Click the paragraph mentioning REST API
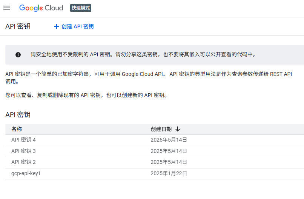Image resolution: width=304 pixels, height=199 pixels. click(x=149, y=77)
